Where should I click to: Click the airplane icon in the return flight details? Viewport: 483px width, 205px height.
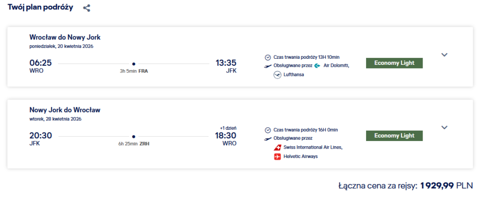click(x=268, y=139)
